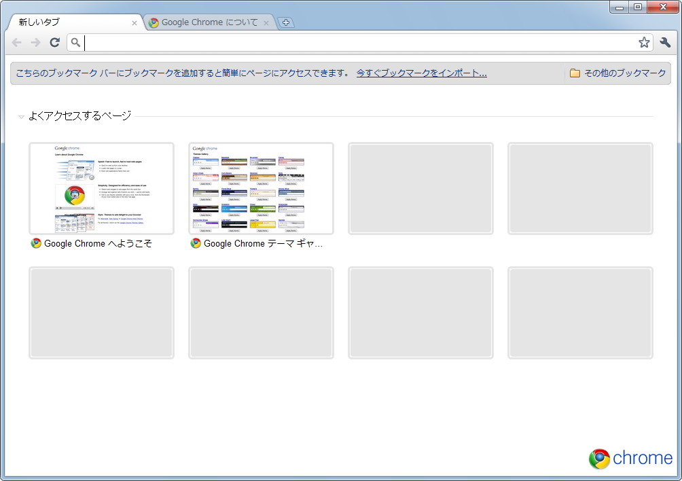This screenshot has height=481, width=682.
Task: Click the back navigation arrow
Action: (x=16, y=42)
